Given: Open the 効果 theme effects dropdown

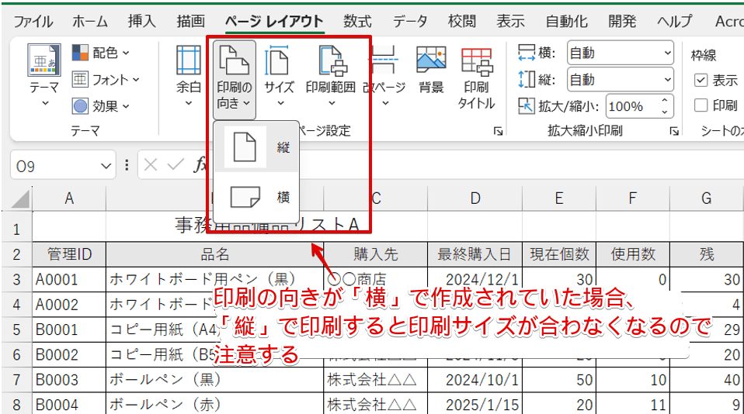Looking at the screenshot, I should click(101, 106).
